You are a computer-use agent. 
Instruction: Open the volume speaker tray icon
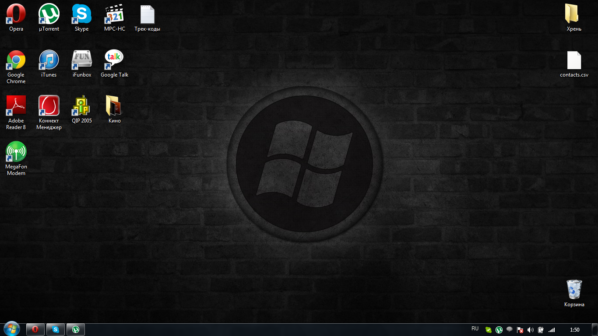(x=531, y=330)
